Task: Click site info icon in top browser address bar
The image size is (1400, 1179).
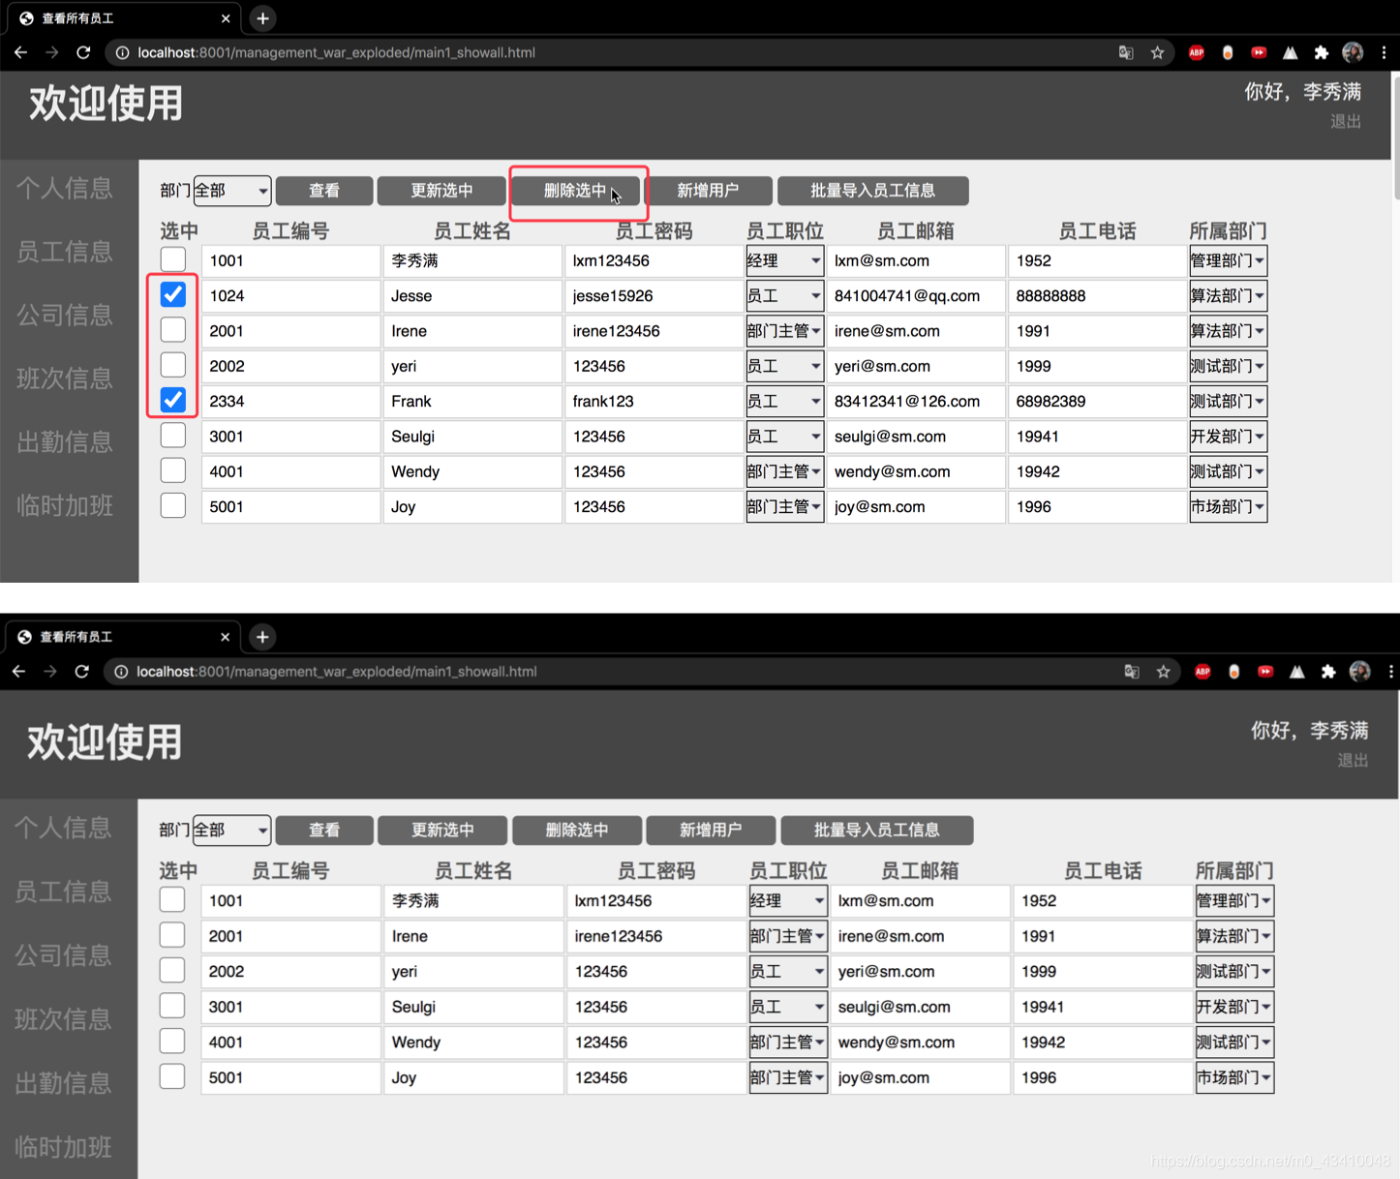Action: [122, 52]
